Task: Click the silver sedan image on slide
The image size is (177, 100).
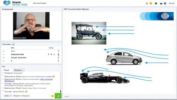Action: 124,58
